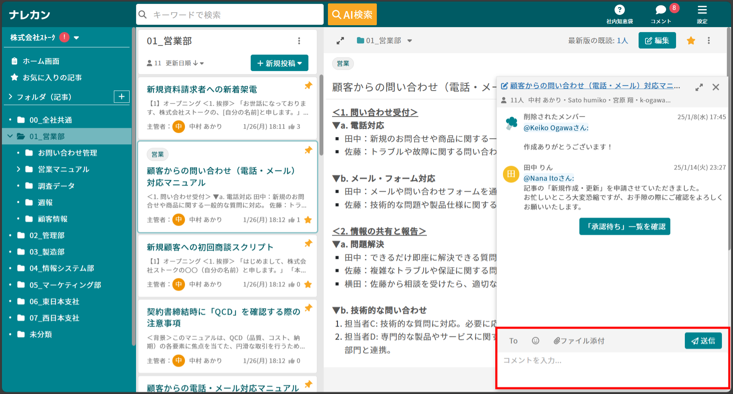This screenshot has width=733, height=394.
Task: Collapse the 01_営業部 folder in the sidebar
Action: coord(10,136)
